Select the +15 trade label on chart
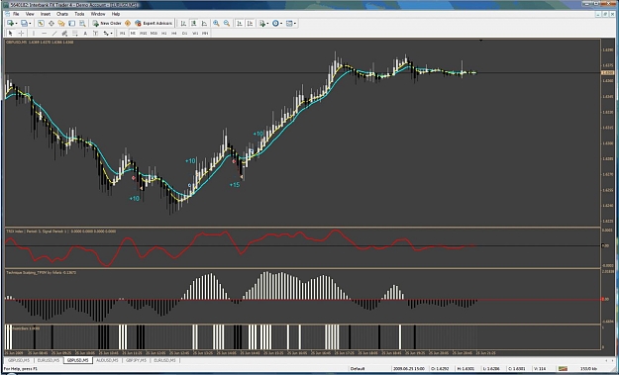Screen dimensions: 619x375 (235, 185)
